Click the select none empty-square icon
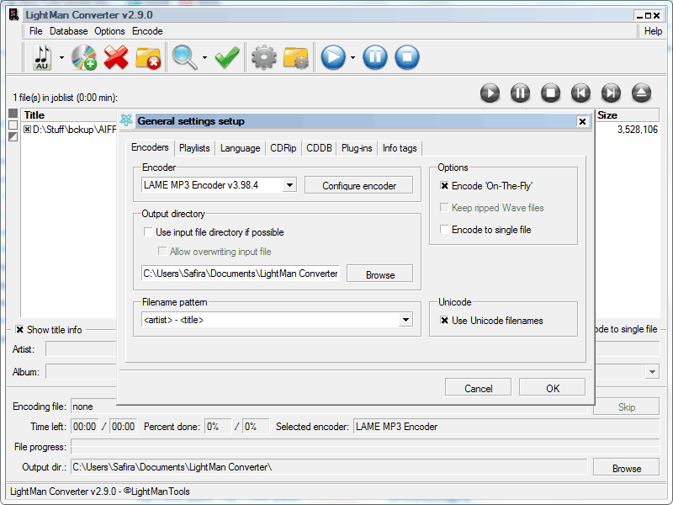The height and width of the screenshot is (505, 673). point(13,125)
